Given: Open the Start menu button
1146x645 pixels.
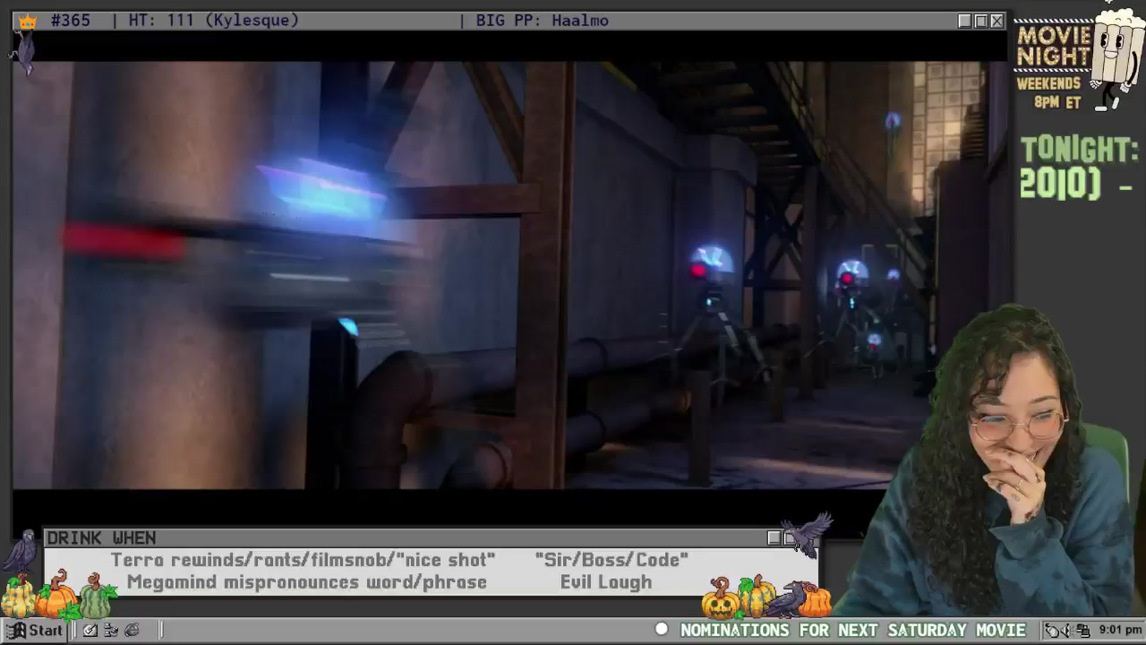Looking at the screenshot, I should pos(35,630).
